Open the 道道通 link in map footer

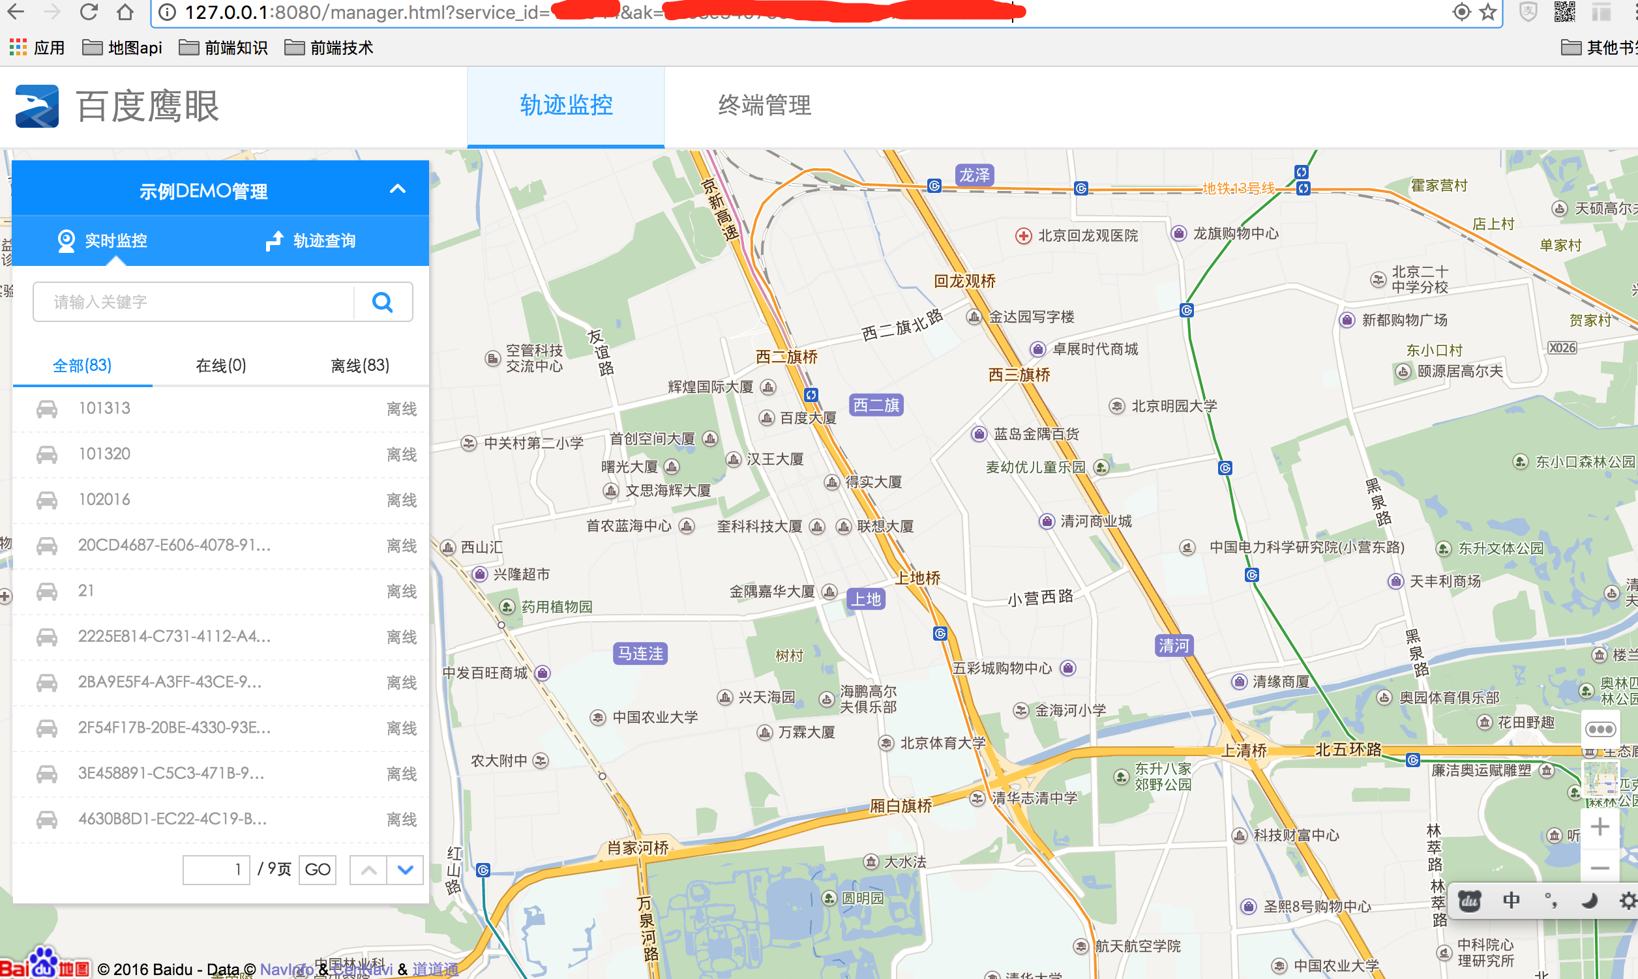click(435, 969)
